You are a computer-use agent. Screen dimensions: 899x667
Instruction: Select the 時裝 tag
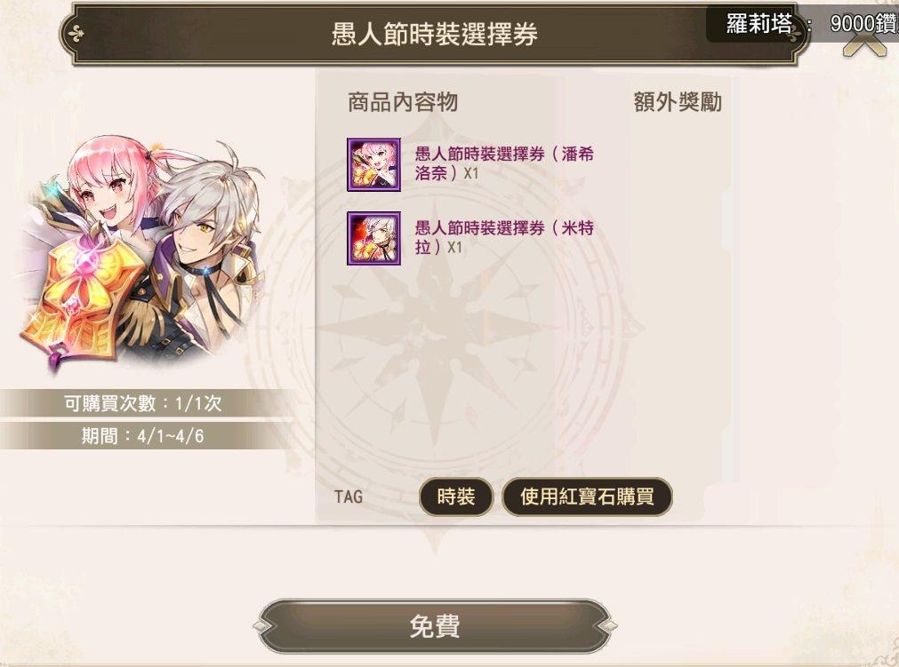[x=456, y=496]
